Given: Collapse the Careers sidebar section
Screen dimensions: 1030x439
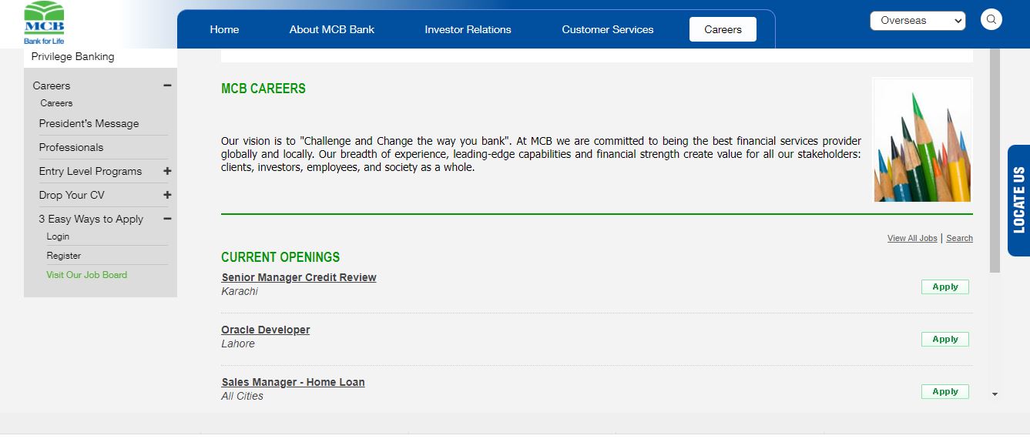Looking at the screenshot, I should [x=167, y=85].
